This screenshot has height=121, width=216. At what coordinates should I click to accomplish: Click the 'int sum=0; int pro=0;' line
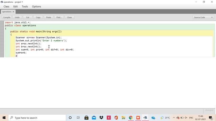[x=45, y=49]
